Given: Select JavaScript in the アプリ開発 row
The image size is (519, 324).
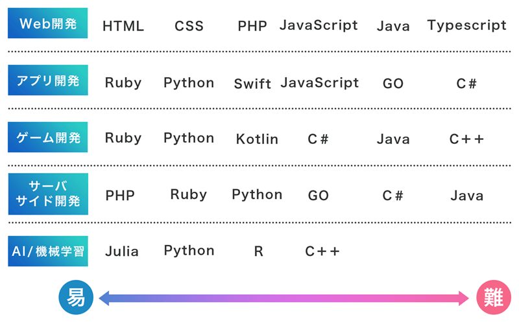Looking at the screenshot, I should [x=319, y=82].
